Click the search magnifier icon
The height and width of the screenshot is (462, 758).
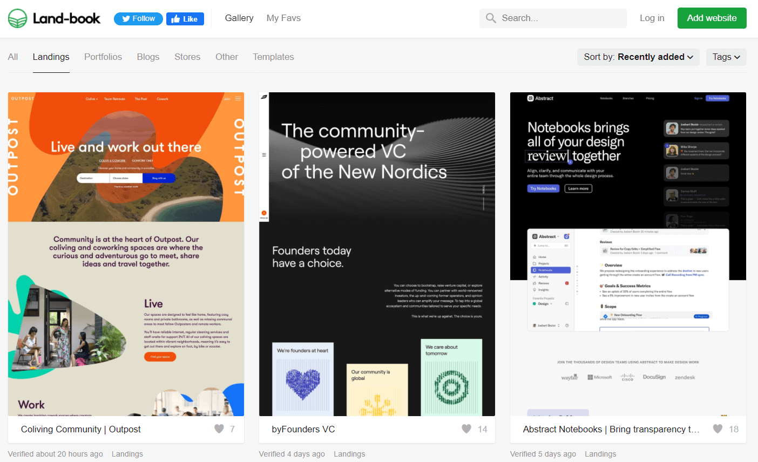click(x=491, y=18)
